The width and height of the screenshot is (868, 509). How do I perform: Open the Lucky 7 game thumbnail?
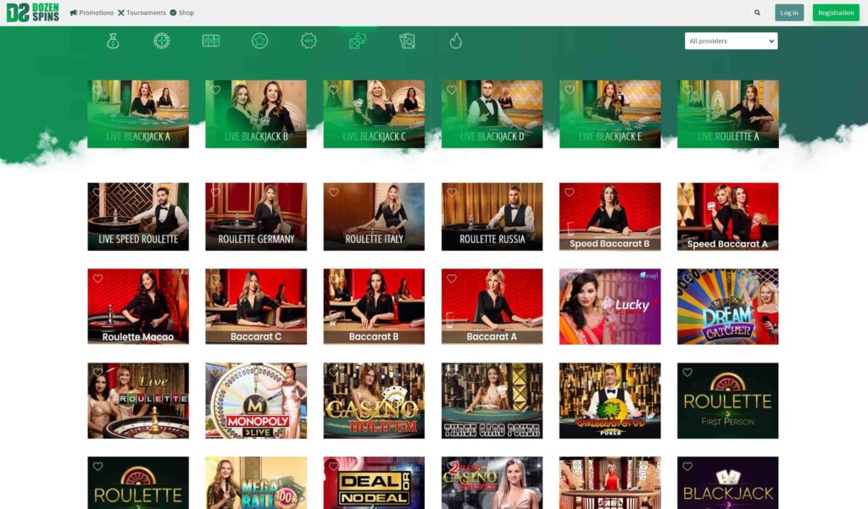610,307
